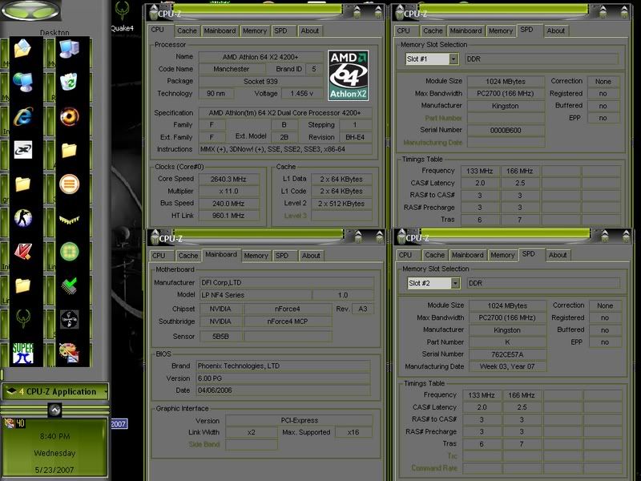The image size is (641, 481).
Task: Open Cache tab in Motherboard window
Action: coord(188,256)
